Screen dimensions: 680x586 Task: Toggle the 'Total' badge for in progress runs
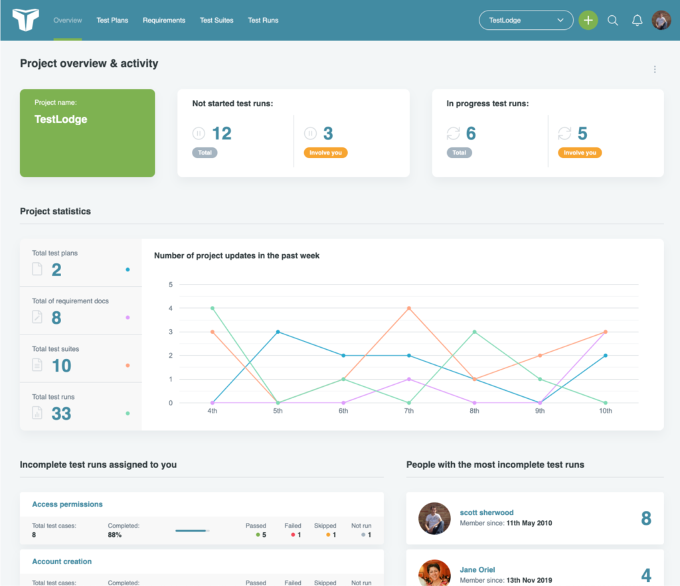[x=460, y=152]
